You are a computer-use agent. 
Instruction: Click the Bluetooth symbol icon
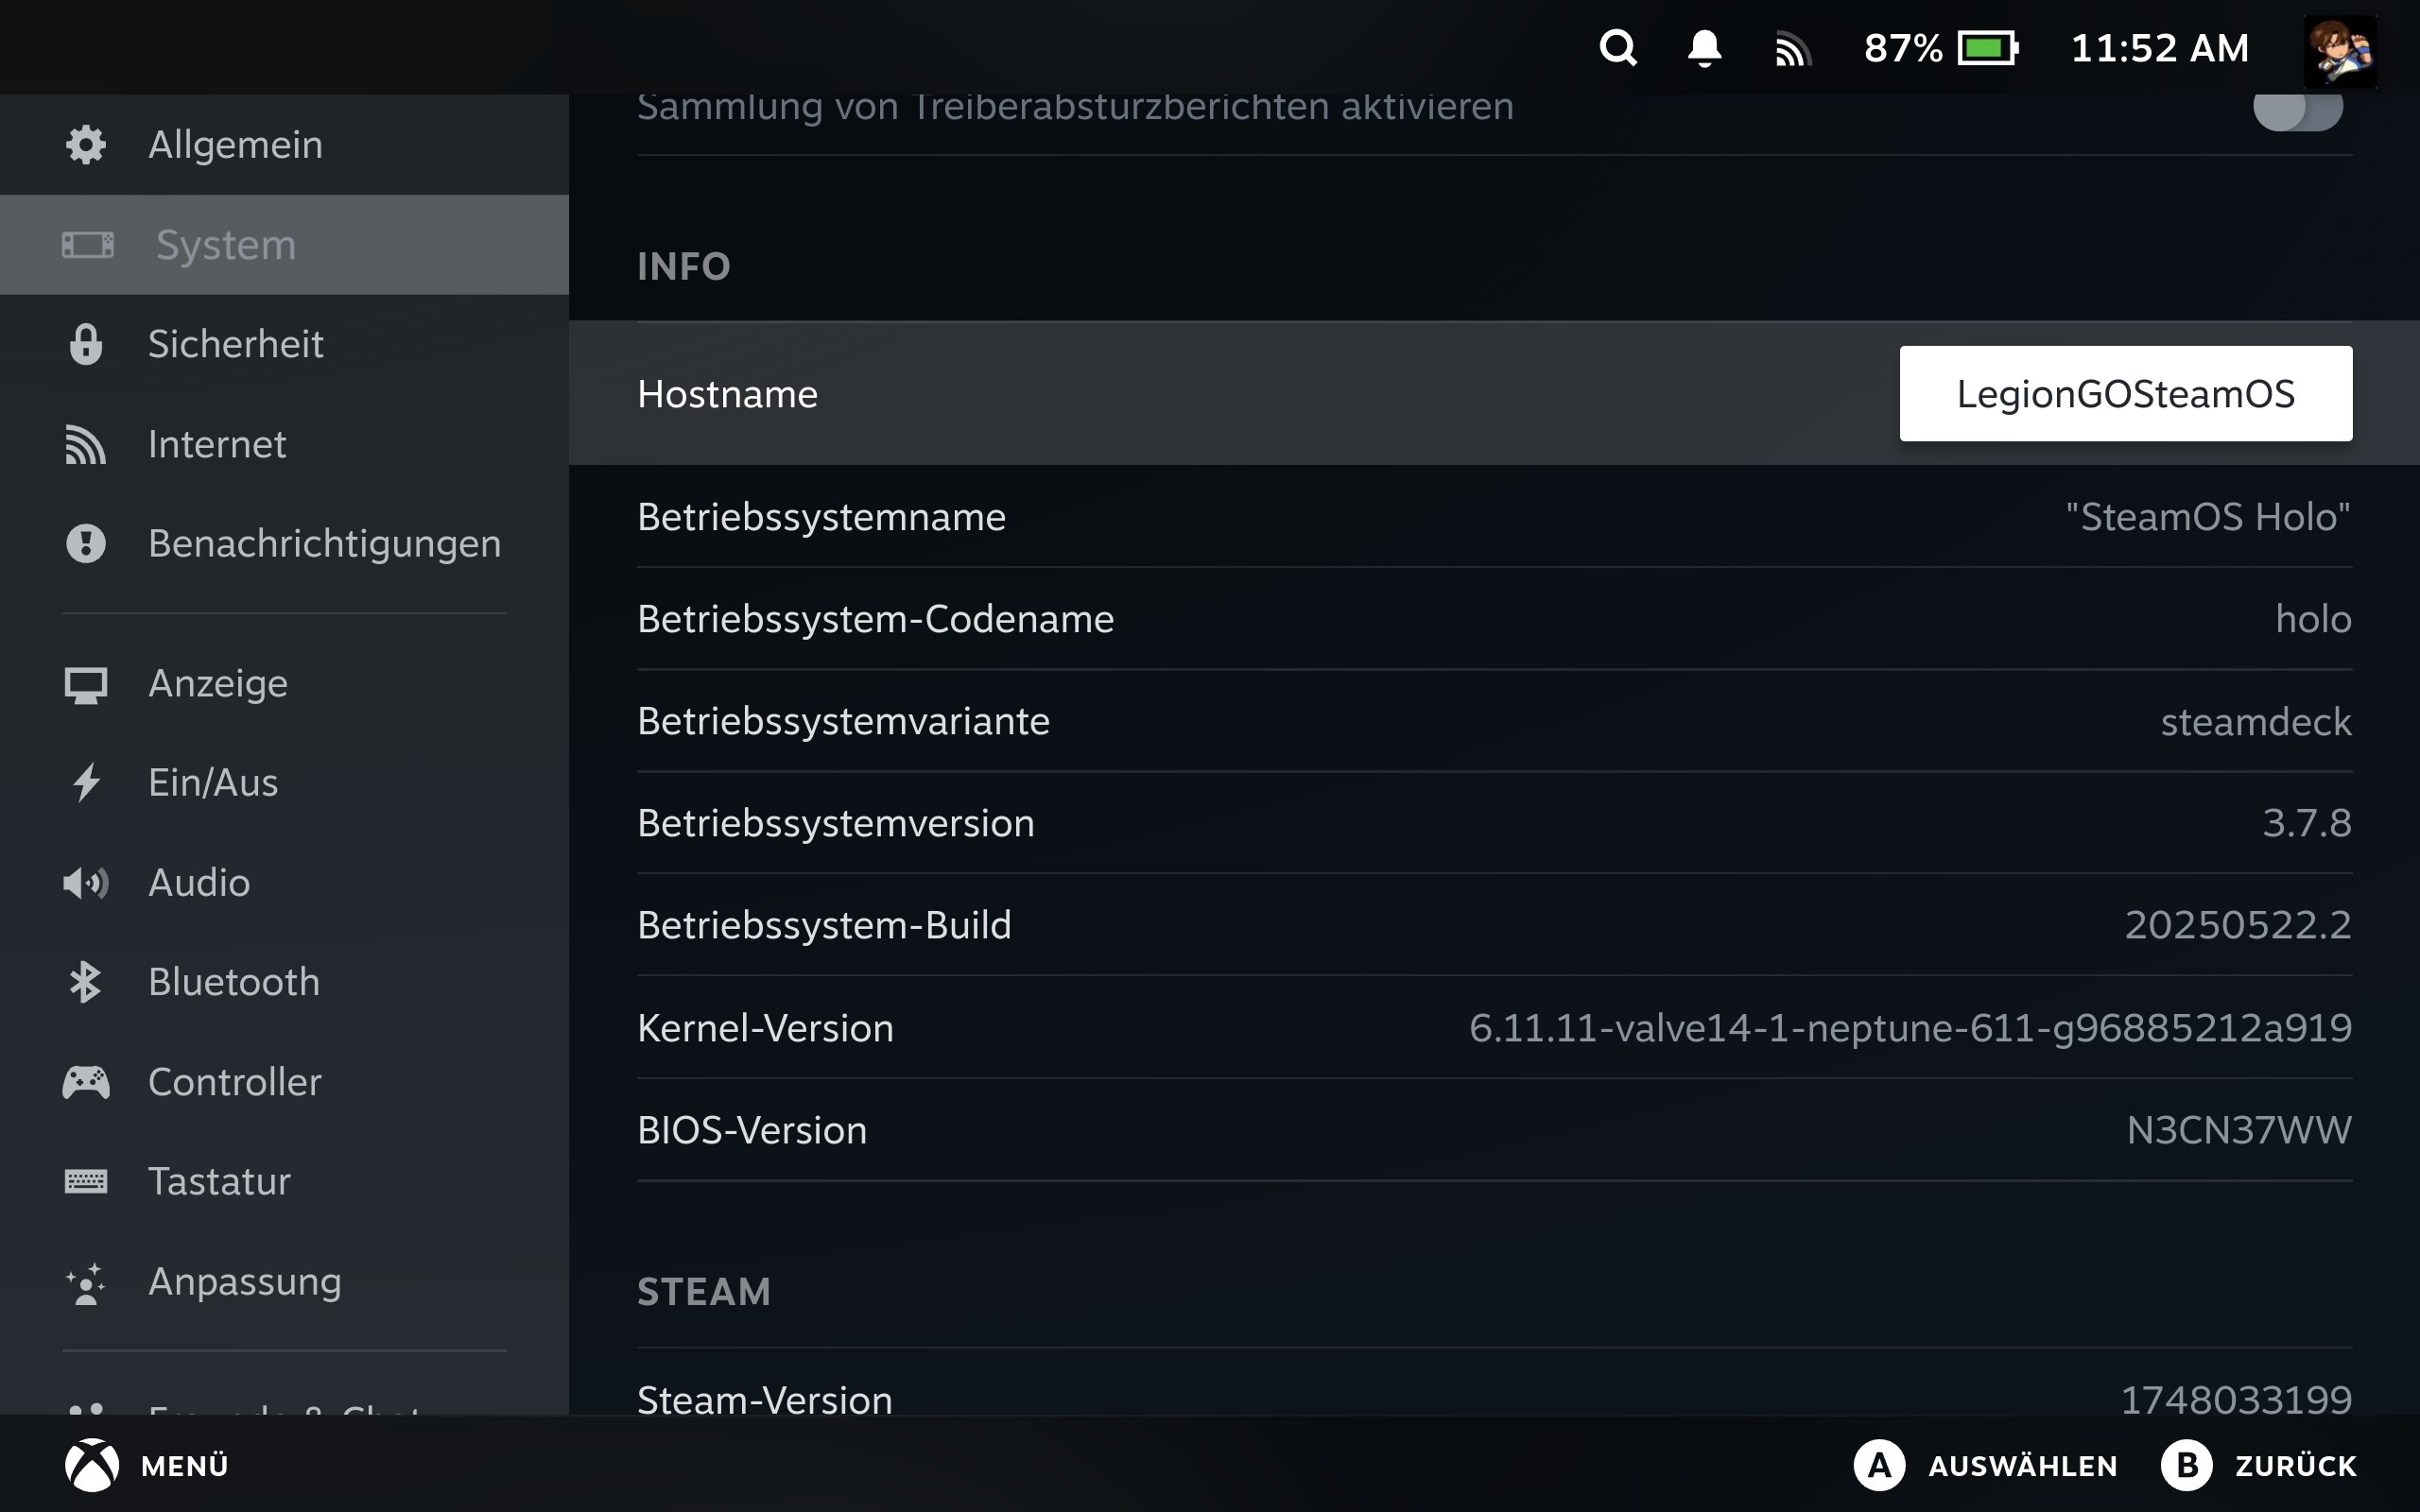(x=86, y=982)
